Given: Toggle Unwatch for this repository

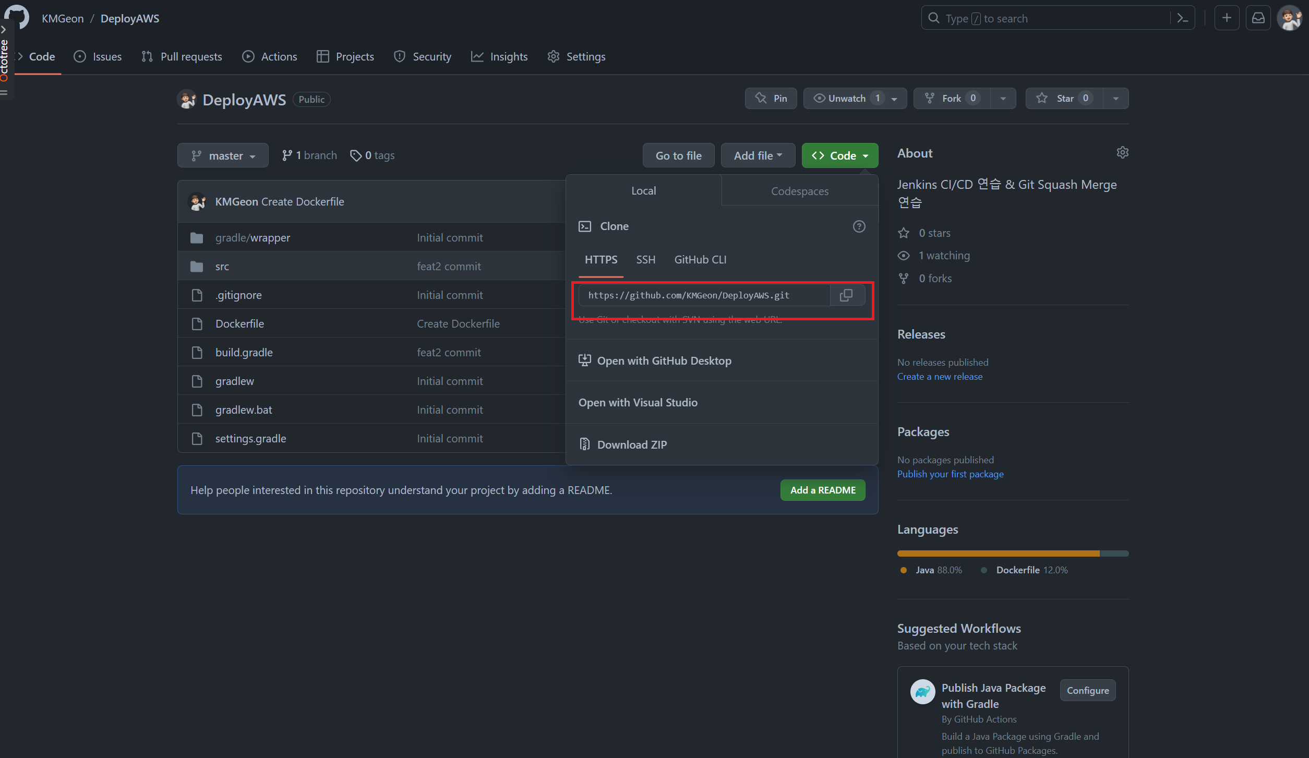Looking at the screenshot, I should (x=855, y=98).
